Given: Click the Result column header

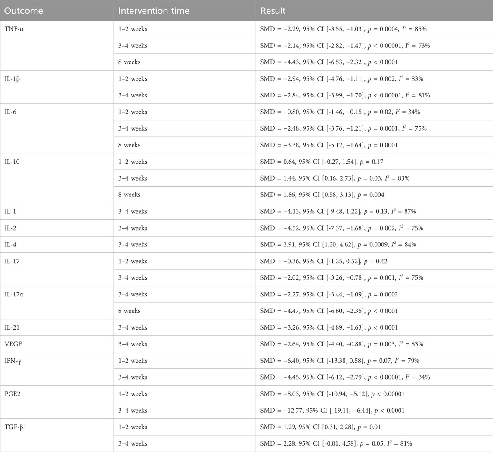Looking at the screenshot, I should pyautogui.click(x=374, y=11).
